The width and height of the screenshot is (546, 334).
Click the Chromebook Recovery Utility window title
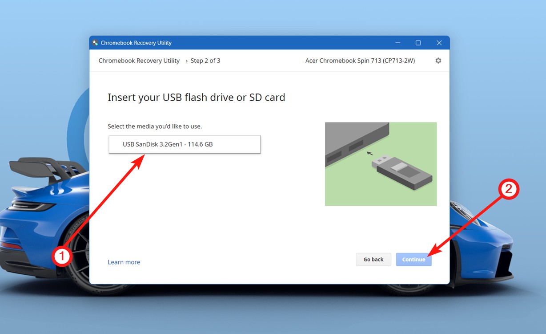click(x=136, y=42)
